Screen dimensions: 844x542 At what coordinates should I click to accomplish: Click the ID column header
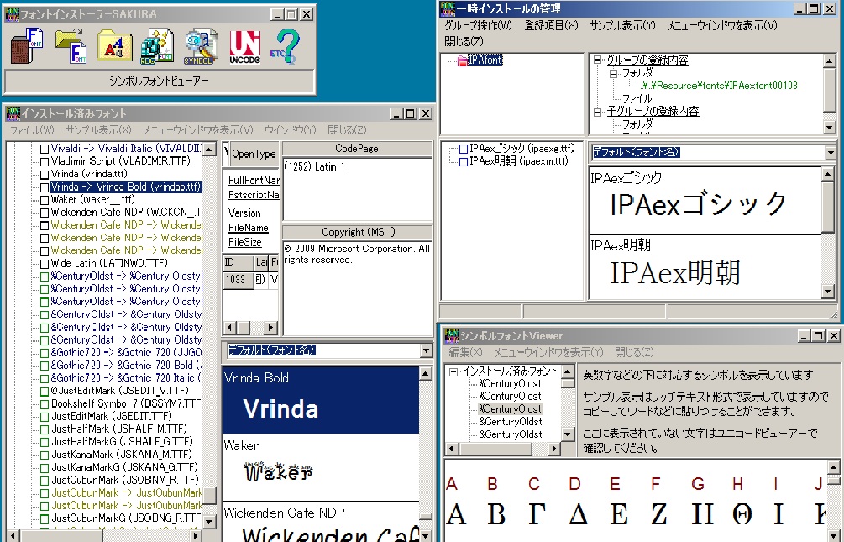pyautogui.click(x=238, y=263)
